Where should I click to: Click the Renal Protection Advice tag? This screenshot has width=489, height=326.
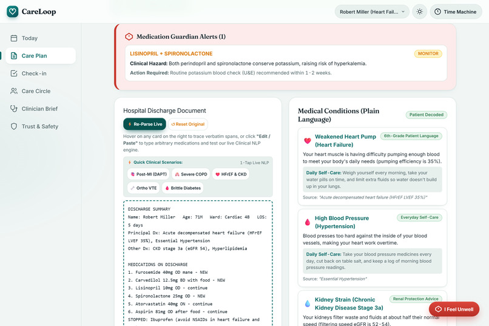pos(416,299)
